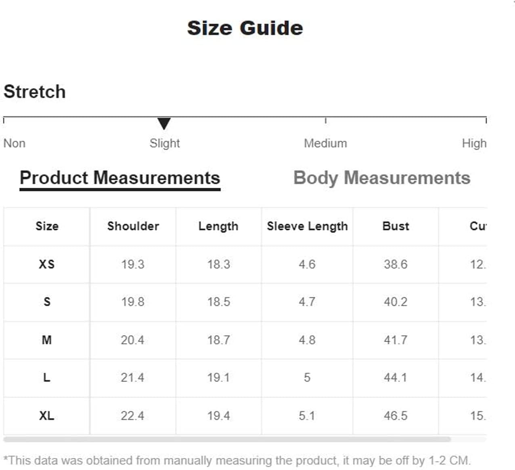Switch to the Body Measurements tab
Screen dimensions: 515x470
point(382,178)
